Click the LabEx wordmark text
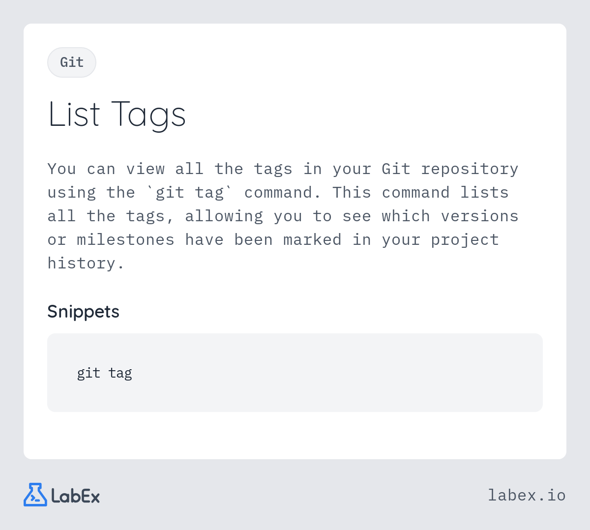The width and height of the screenshot is (590, 530). point(76,496)
